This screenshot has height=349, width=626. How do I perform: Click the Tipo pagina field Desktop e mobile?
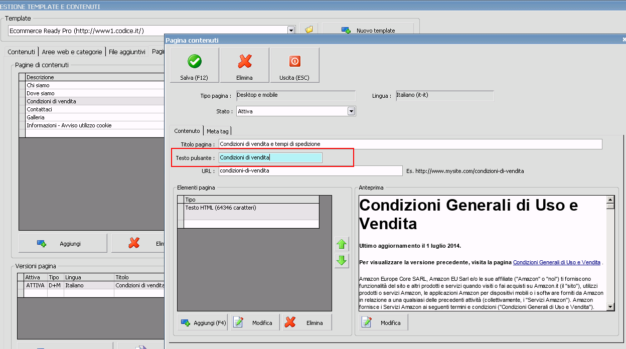(295, 95)
